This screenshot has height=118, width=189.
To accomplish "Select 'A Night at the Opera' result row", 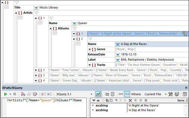I will pyautogui.click(x=143, y=105).
